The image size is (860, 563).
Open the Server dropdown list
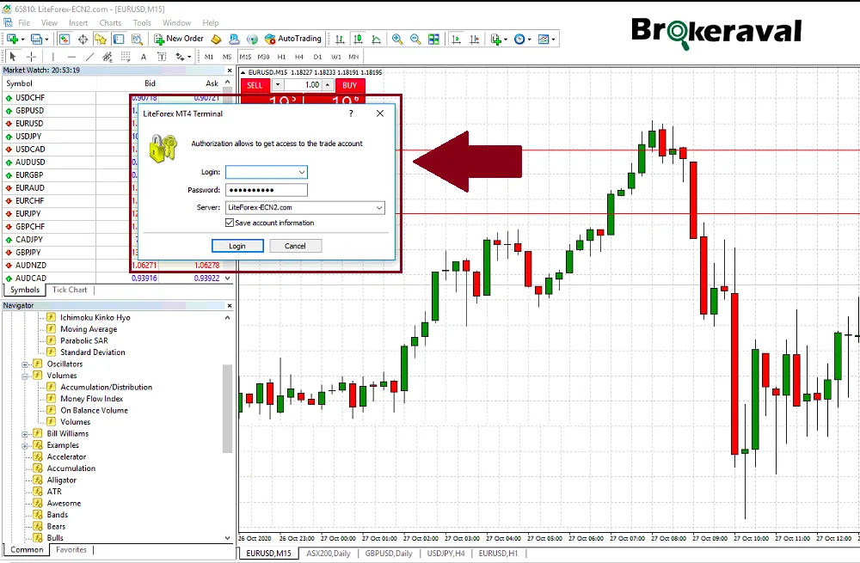379,207
